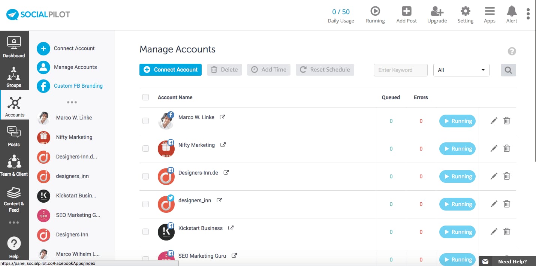
Task: Expand more items below Content & Feed
Action: click(14, 223)
